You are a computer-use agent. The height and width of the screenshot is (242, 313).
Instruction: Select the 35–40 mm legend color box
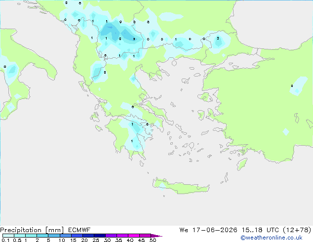(122, 236)
